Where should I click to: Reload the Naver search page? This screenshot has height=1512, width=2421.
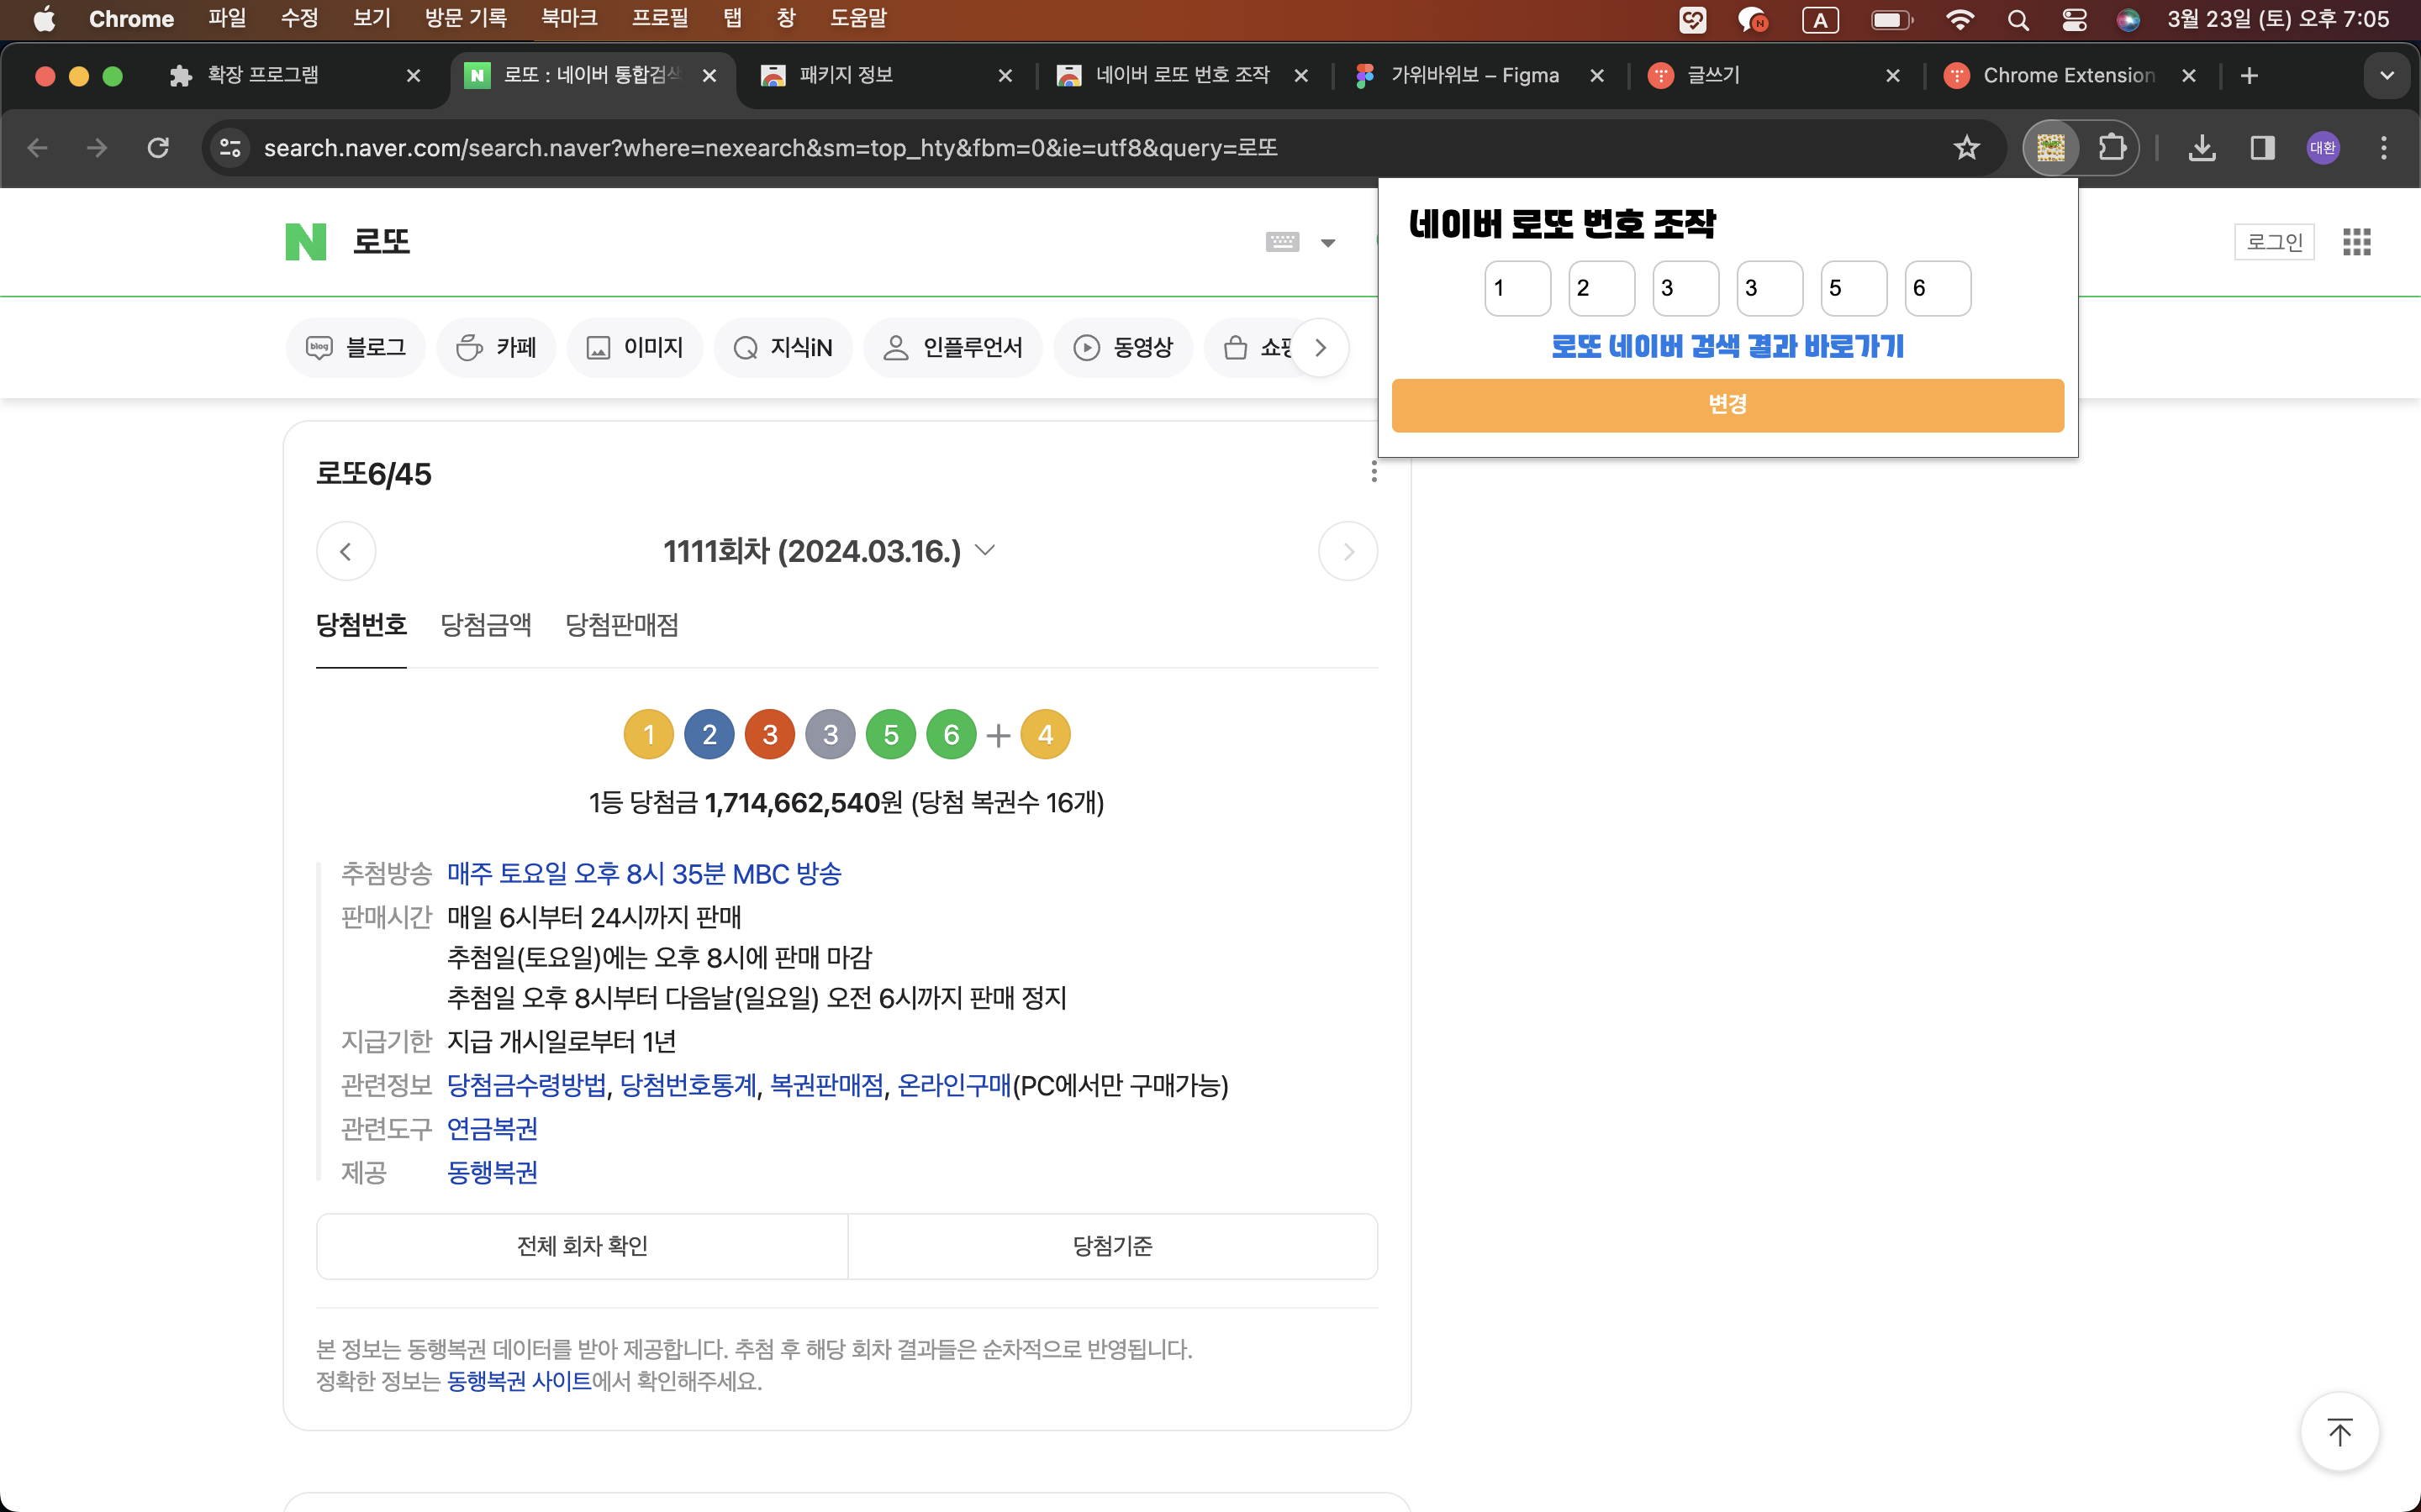click(158, 148)
